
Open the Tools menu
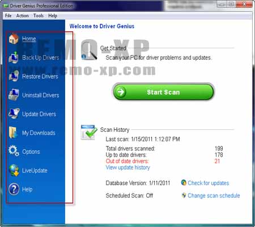click(x=39, y=16)
